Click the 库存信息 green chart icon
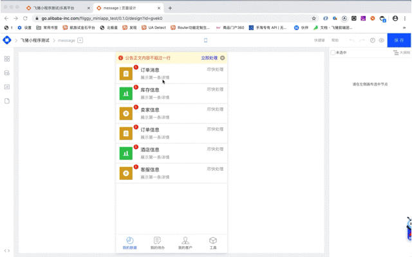The height and width of the screenshot is (257, 412). tap(126, 94)
